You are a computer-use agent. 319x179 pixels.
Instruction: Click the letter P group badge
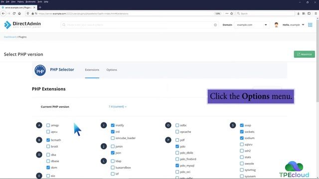click(168, 140)
